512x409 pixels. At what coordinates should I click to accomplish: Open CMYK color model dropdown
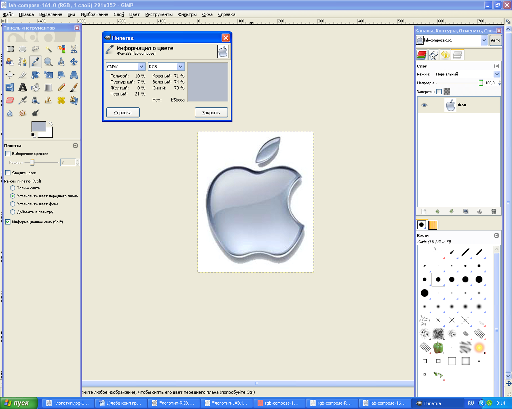tap(125, 67)
